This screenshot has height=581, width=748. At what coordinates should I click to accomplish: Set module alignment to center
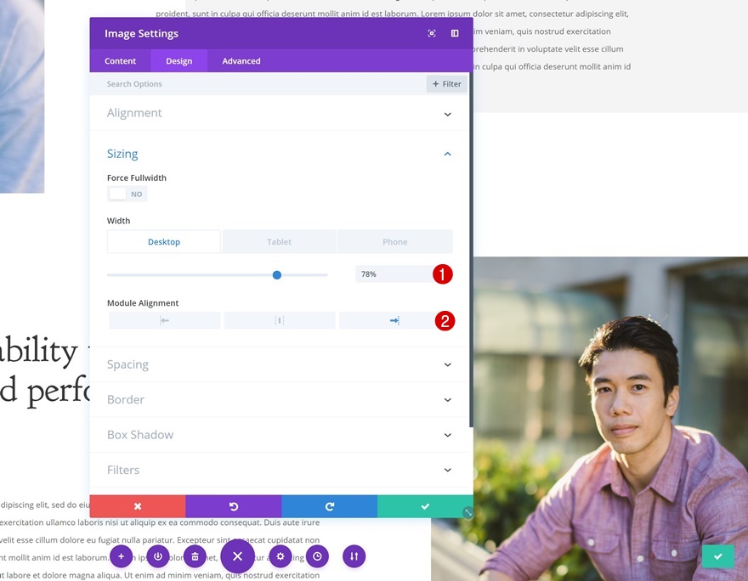(x=280, y=320)
